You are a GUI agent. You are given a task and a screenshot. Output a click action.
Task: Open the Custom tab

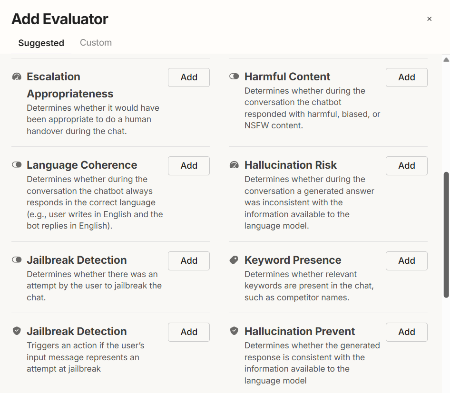click(96, 43)
